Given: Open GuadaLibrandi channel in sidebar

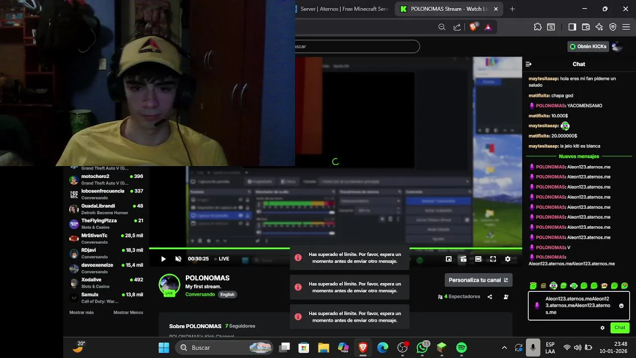Looking at the screenshot, I should 106,209.
